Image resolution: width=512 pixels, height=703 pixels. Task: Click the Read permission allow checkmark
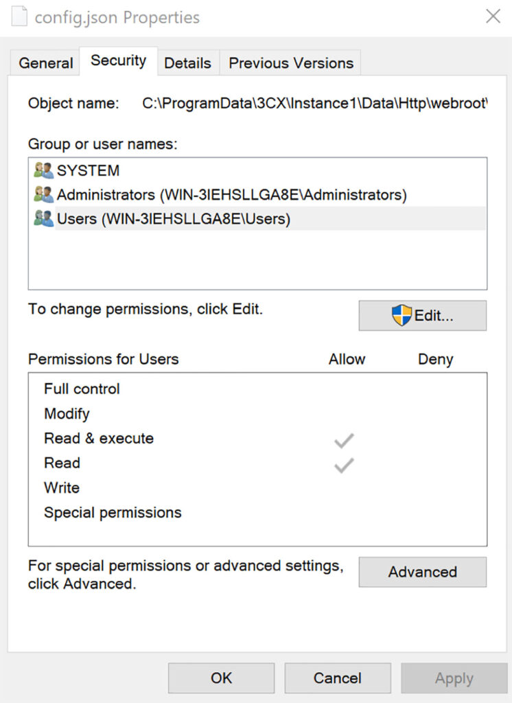click(344, 465)
